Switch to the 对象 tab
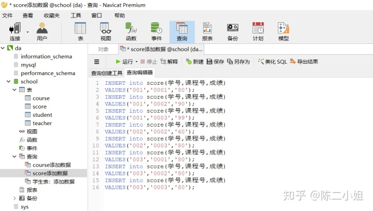373x211 pixels. (103, 49)
